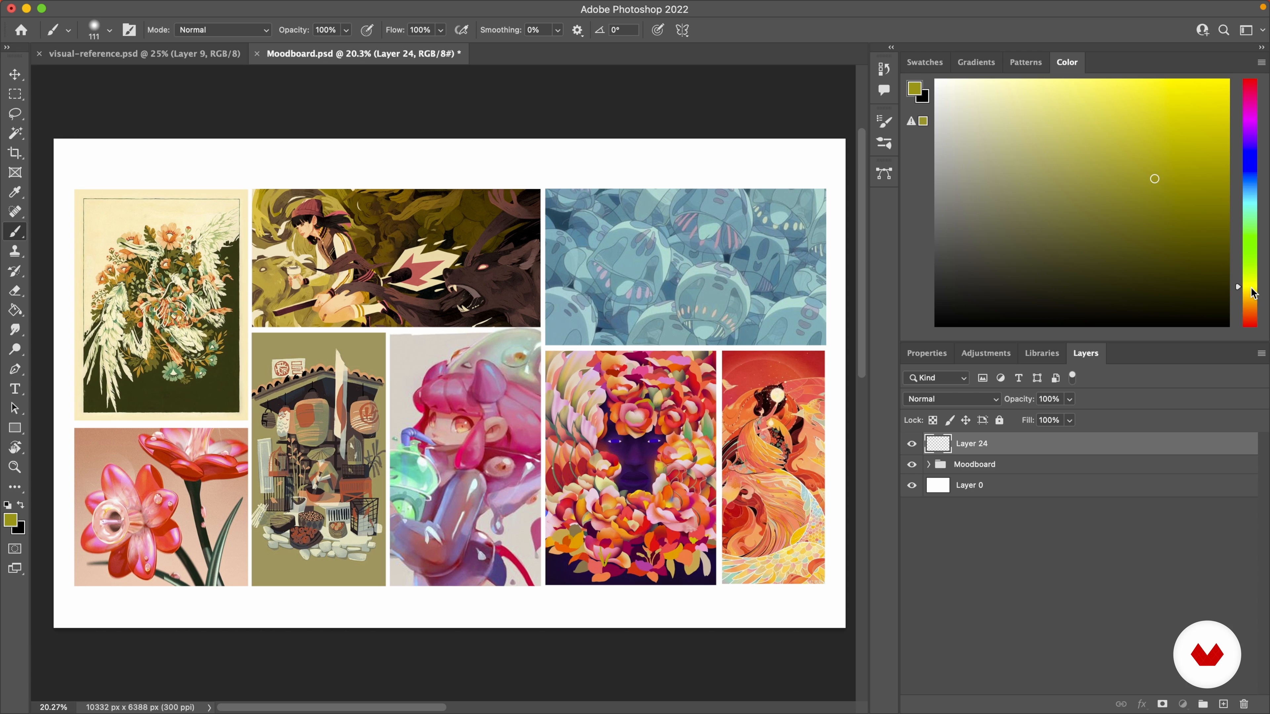Switch to the Swatches tab
Image resolution: width=1270 pixels, height=714 pixels.
[x=925, y=62]
